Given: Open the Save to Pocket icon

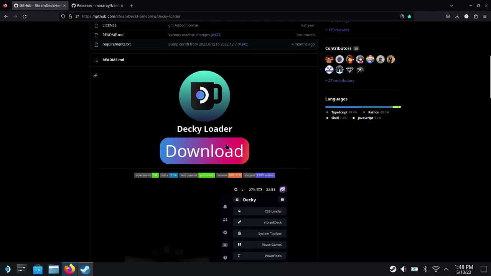Looking at the screenshot, I should [x=448, y=16].
